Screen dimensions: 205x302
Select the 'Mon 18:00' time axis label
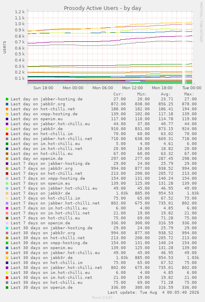point(162,88)
